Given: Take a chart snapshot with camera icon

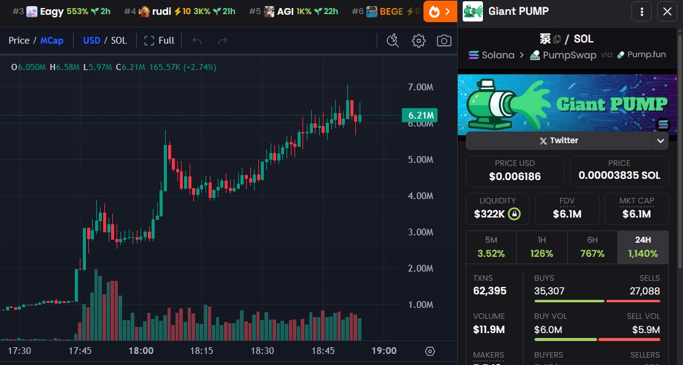Looking at the screenshot, I should tap(444, 41).
